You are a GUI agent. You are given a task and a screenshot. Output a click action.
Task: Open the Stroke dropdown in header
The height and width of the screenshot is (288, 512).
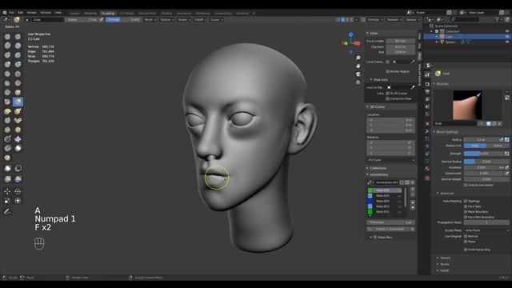(x=184, y=19)
